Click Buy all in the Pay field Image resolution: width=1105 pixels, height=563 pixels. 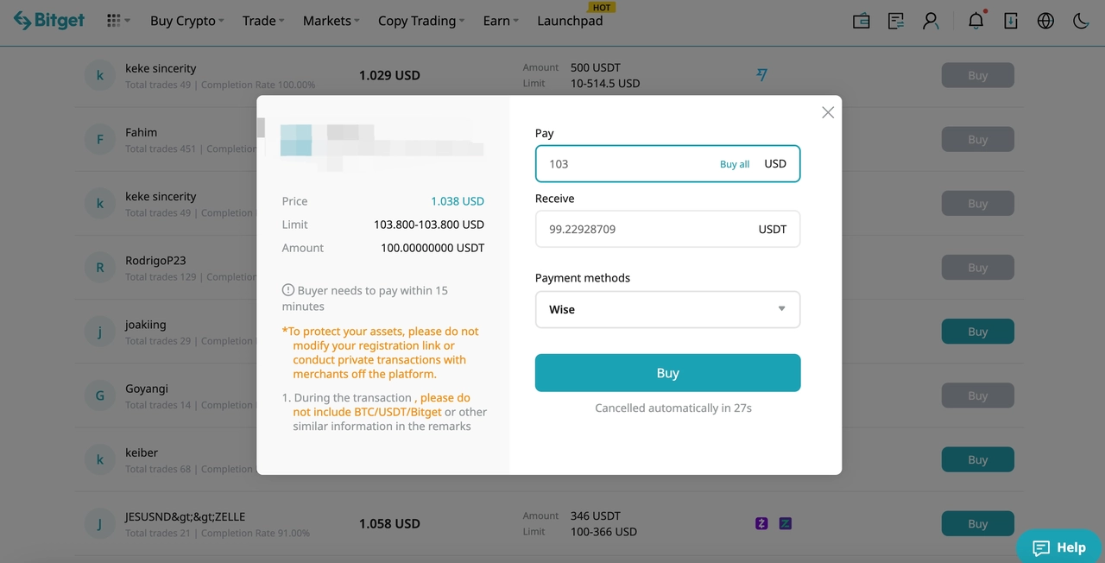tap(734, 163)
